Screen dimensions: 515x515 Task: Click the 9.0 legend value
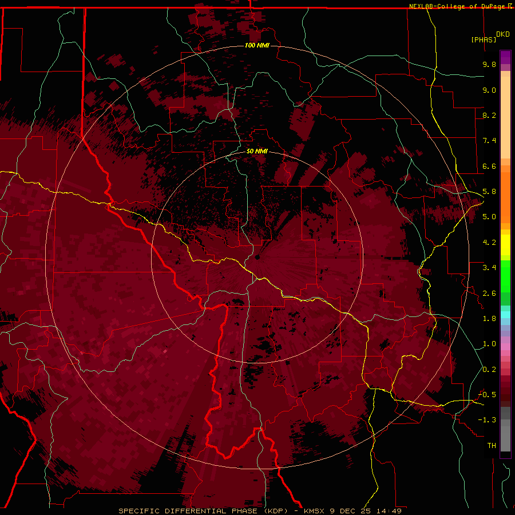489,90
